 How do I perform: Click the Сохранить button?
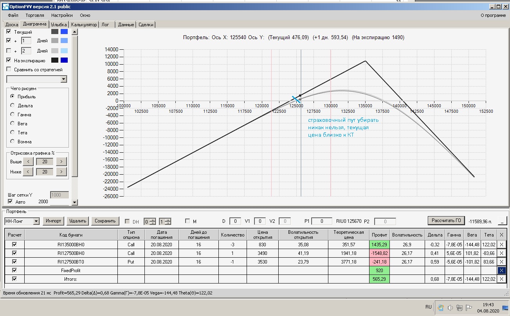(x=105, y=221)
